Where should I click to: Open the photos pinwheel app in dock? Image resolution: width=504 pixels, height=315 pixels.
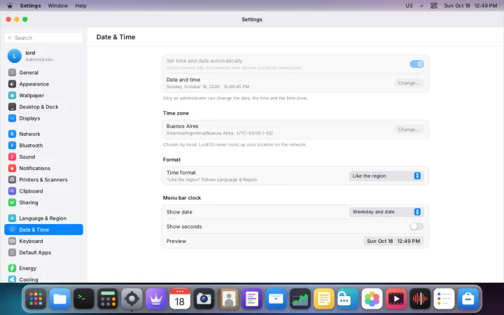click(372, 299)
